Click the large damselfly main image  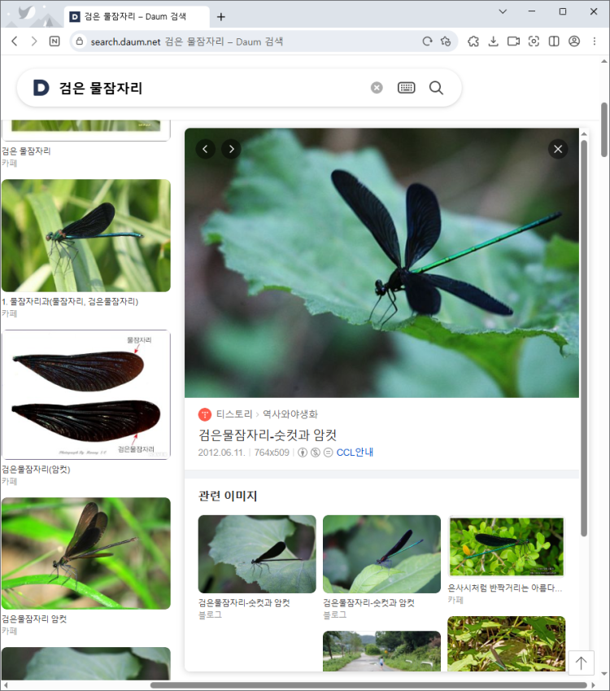coord(381,263)
